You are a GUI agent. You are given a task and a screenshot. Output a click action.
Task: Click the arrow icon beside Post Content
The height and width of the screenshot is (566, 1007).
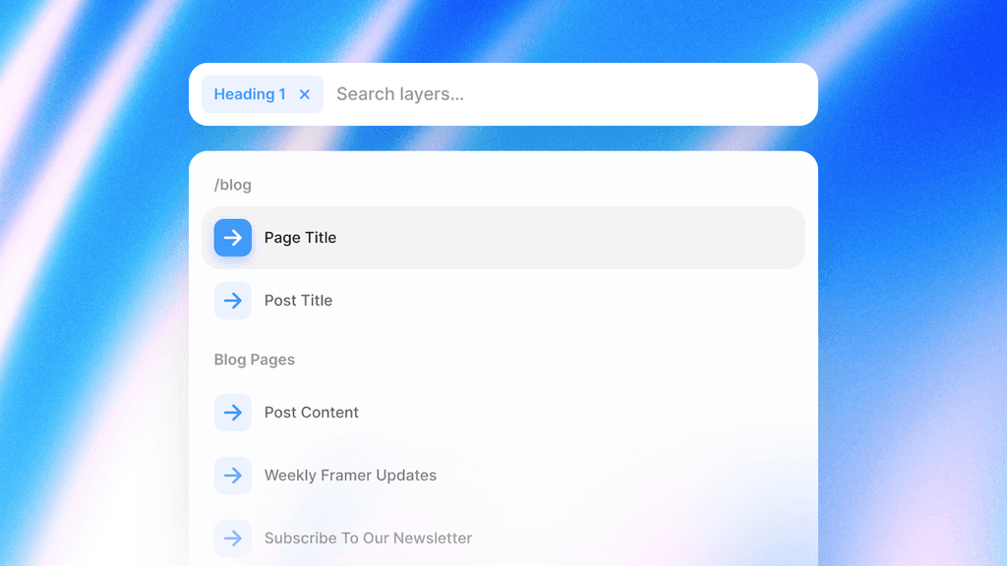[232, 413]
